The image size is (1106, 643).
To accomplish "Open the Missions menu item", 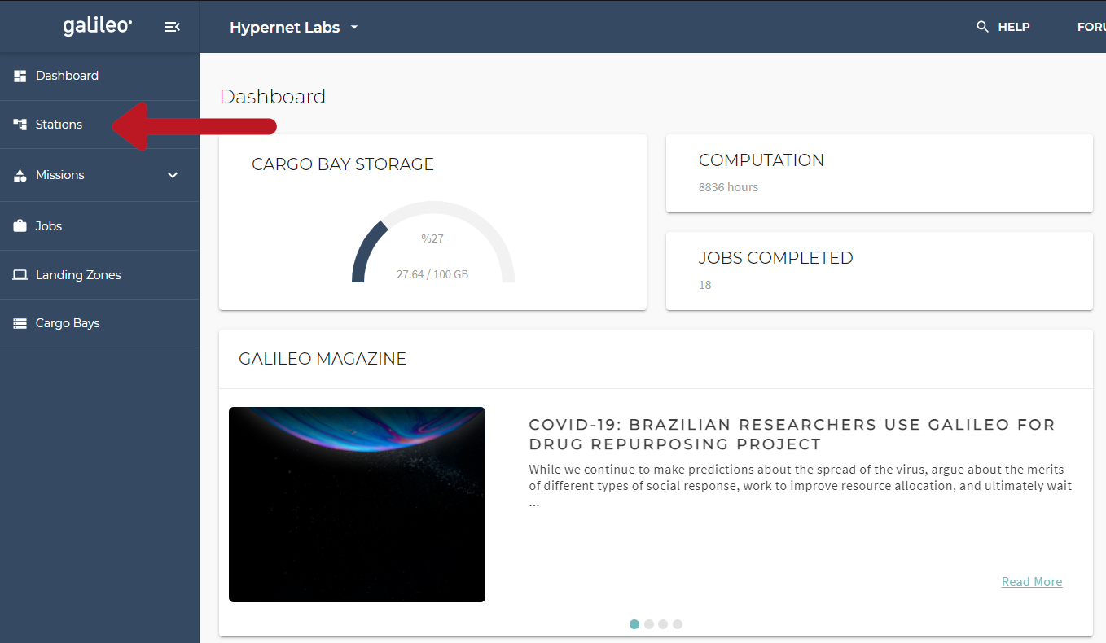I will 99,175.
